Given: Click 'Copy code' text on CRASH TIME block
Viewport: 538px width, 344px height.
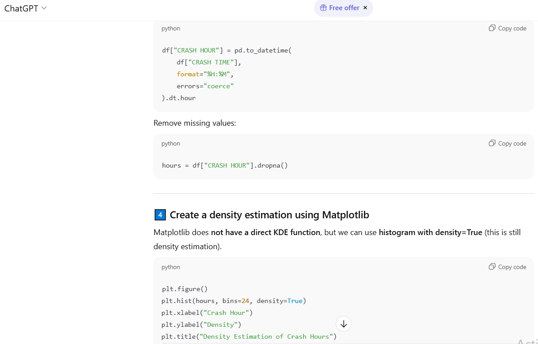Looking at the screenshot, I should coord(512,28).
